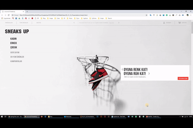Image resolution: width=193 pixels, height=128 pixels.
Task: Open the Uygulamalar apps shortcut
Action: 6,18
